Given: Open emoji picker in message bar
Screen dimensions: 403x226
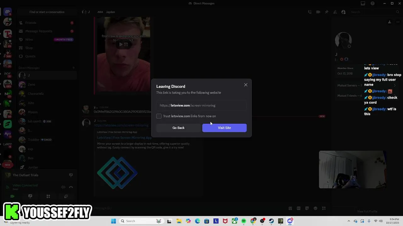Looking at the screenshot, I should [x=315, y=208].
